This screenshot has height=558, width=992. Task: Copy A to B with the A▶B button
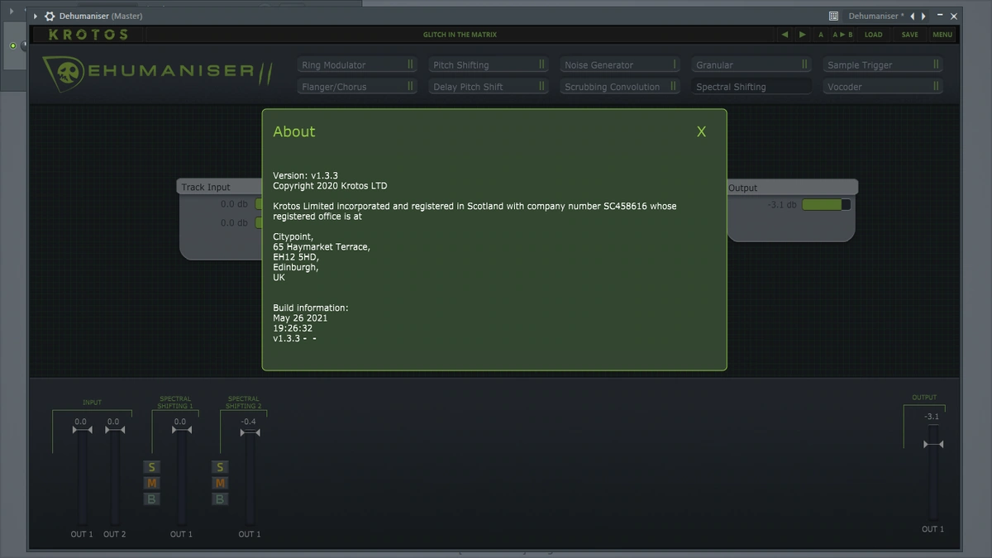click(x=842, y=35)
